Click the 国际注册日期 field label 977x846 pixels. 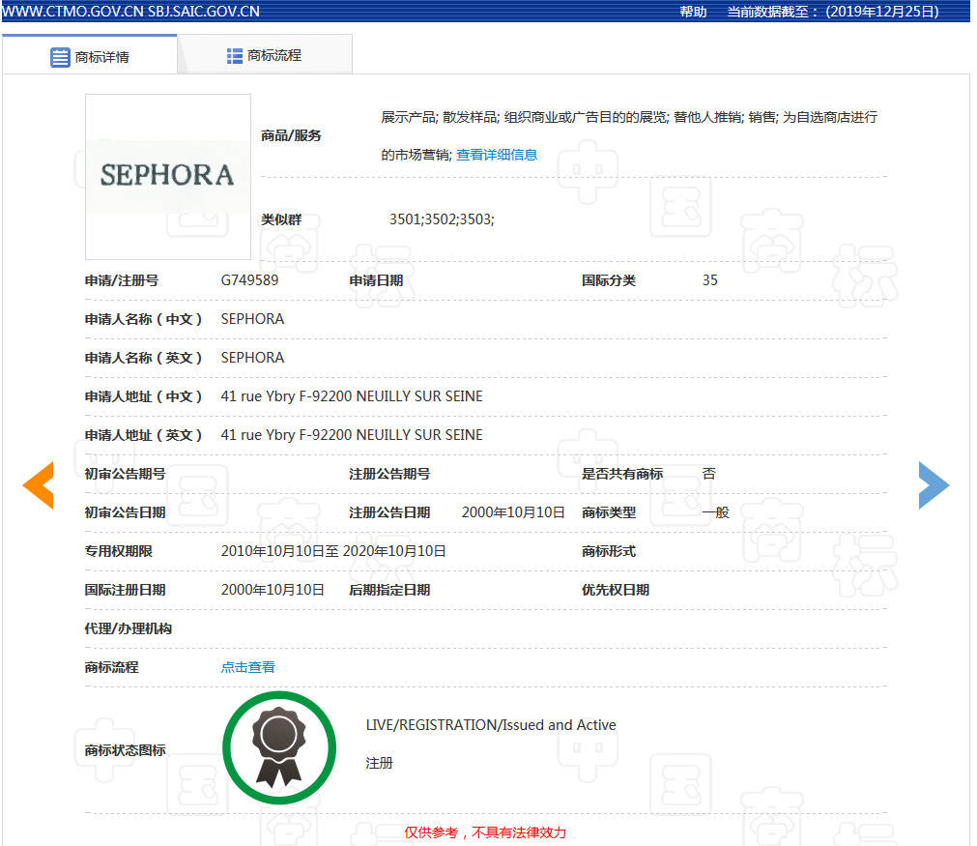pos(126,589)
